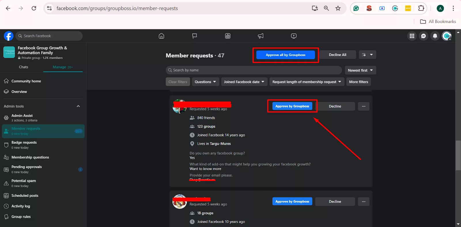The height and width of the screenshot is (227, 461).
Task: Open Chrome three-dot menu
Action: coord(453,8)
